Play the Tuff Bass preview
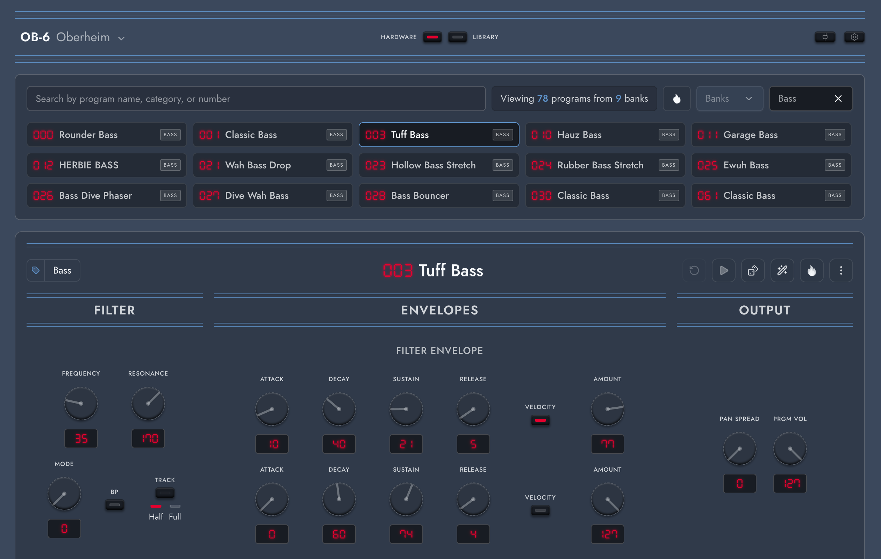Screen dimensions: 881x559 click(723, 270)
